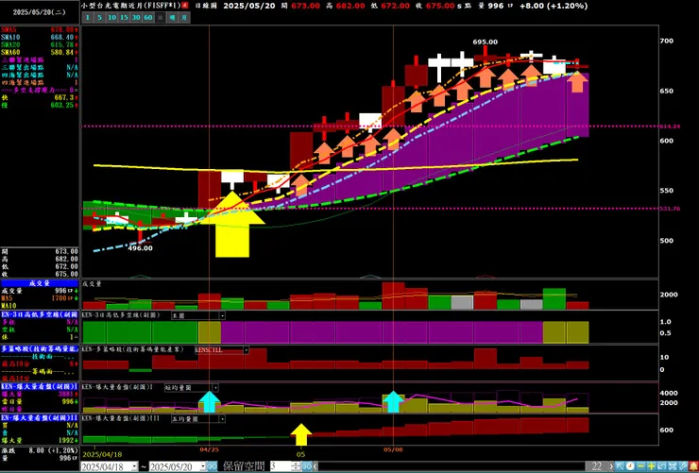Switch chart to 5-minute timeframe

click(x=100, y=17)
